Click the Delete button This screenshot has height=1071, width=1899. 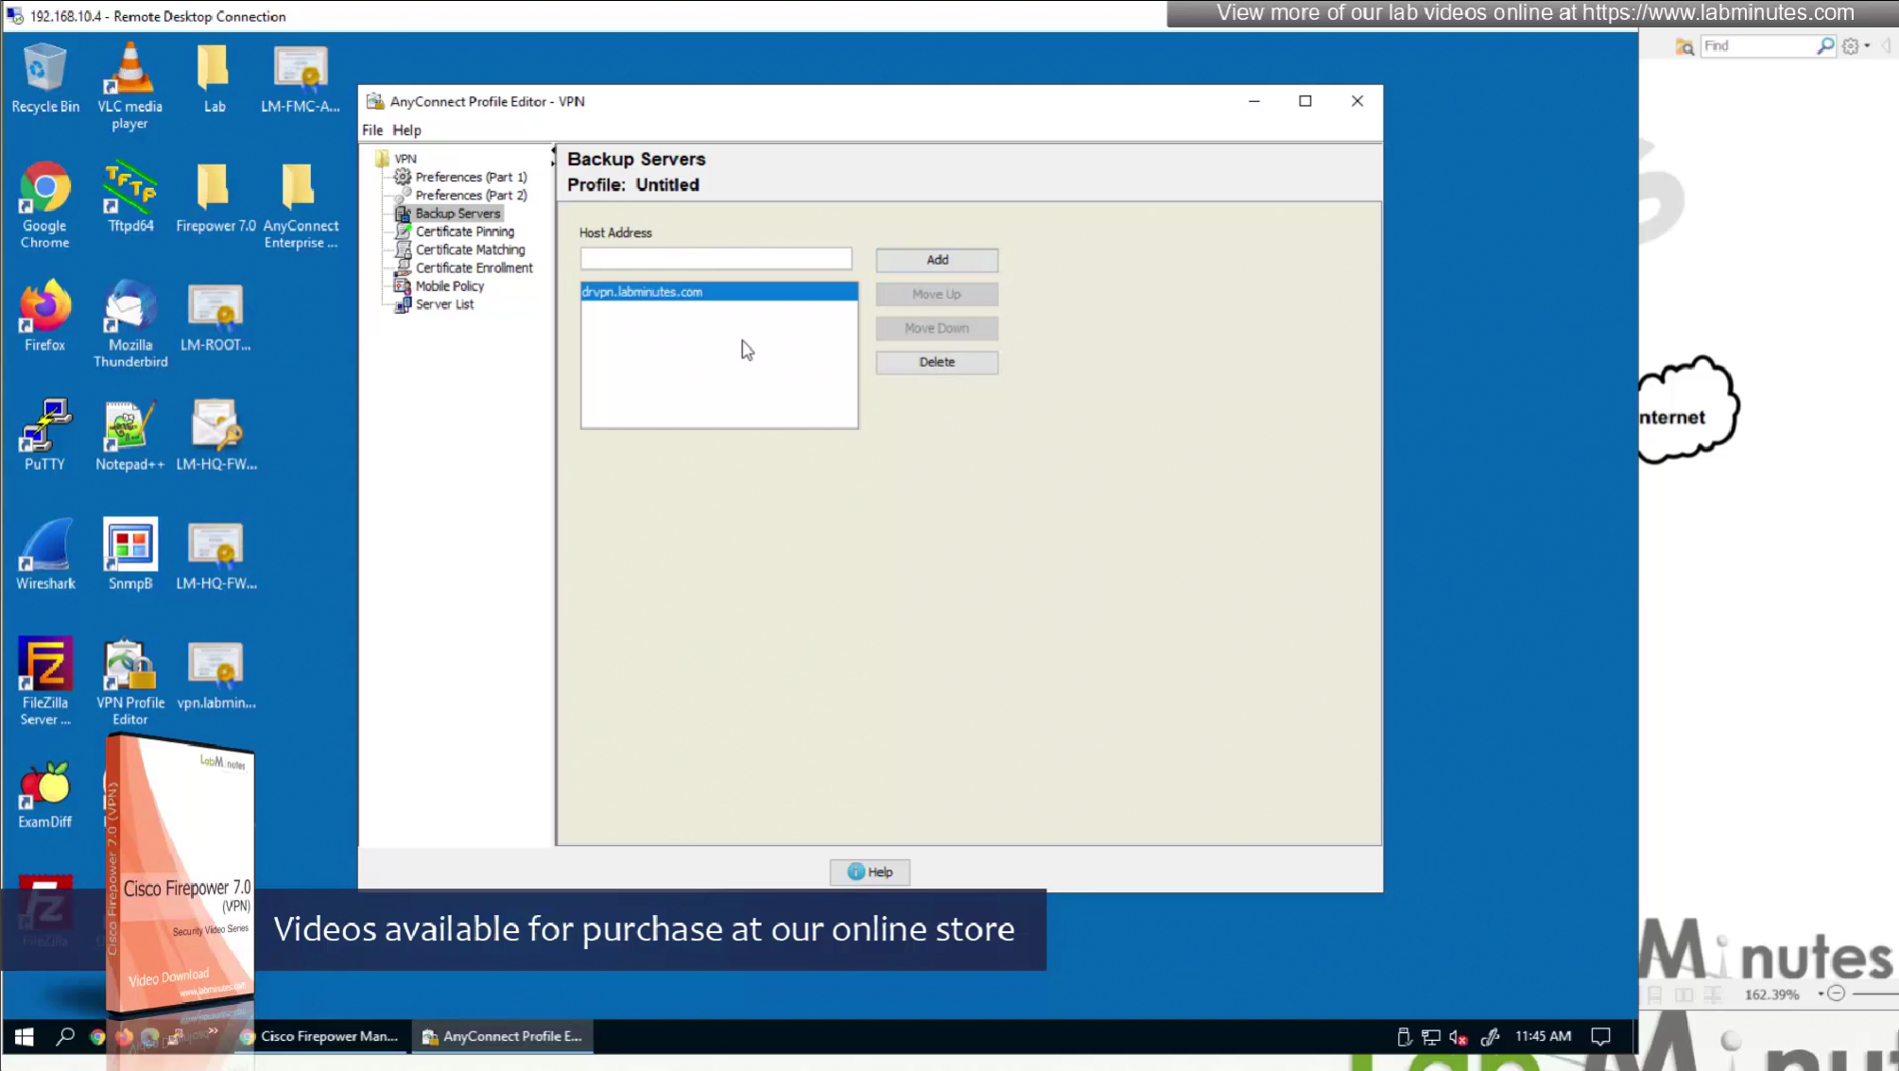click(936, 362)
